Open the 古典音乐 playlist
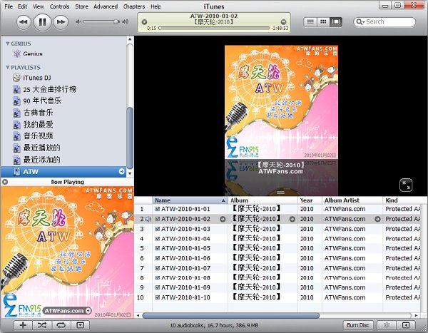428x333 pixels. click(x=38, y=113)
